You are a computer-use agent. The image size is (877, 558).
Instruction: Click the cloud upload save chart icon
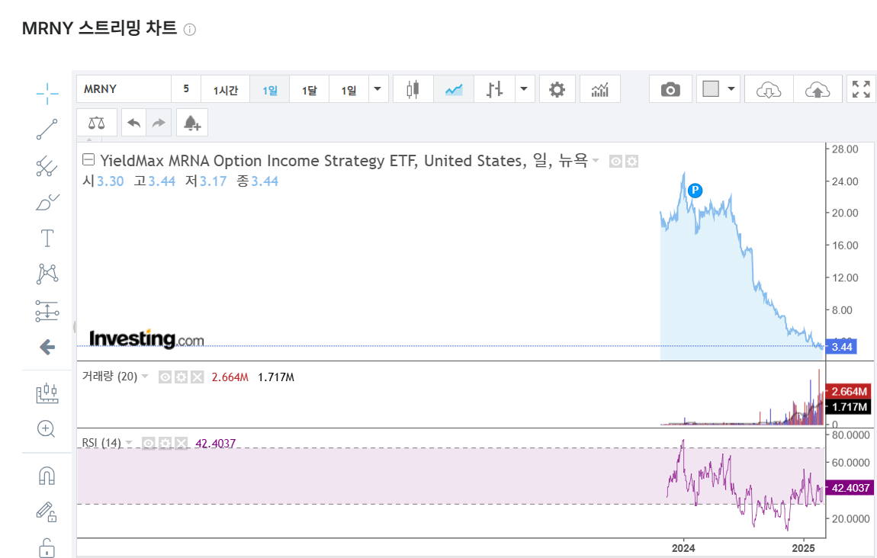818,89
